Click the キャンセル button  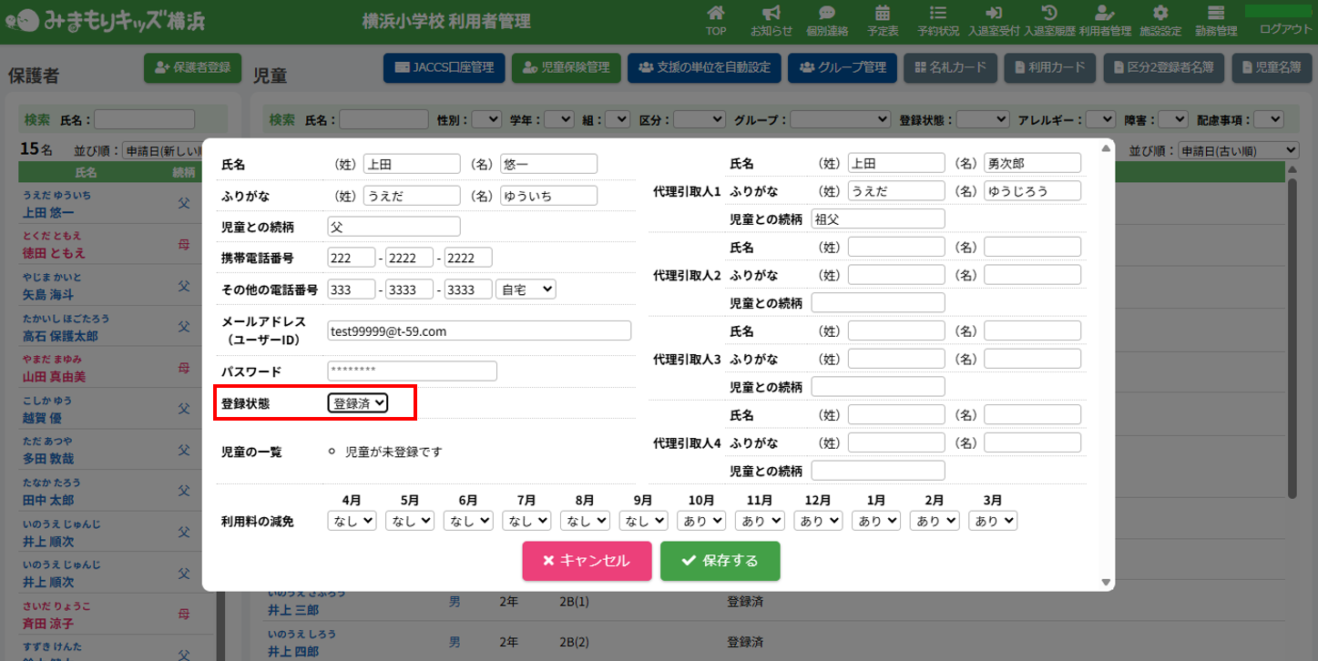pyautogui.click(x=587, y=561)
